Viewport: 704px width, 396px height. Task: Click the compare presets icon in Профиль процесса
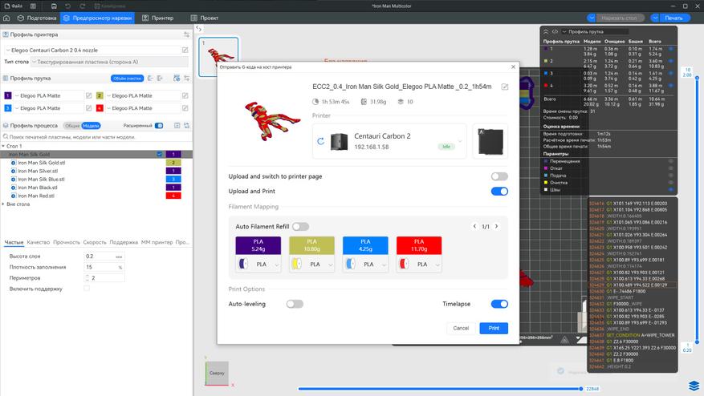177,126
